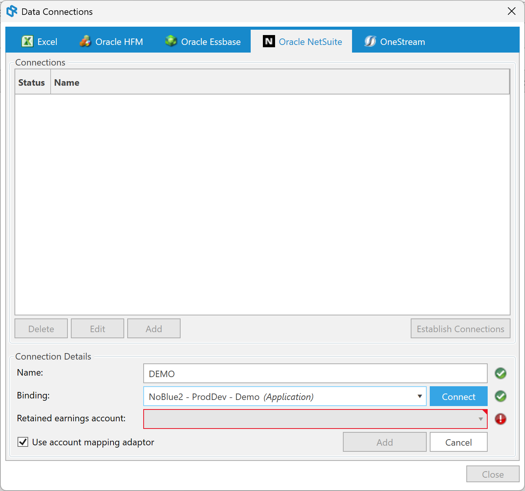The image size is (525, 491).
Task: Click the Excel tab icon
Action: [27, 41]
